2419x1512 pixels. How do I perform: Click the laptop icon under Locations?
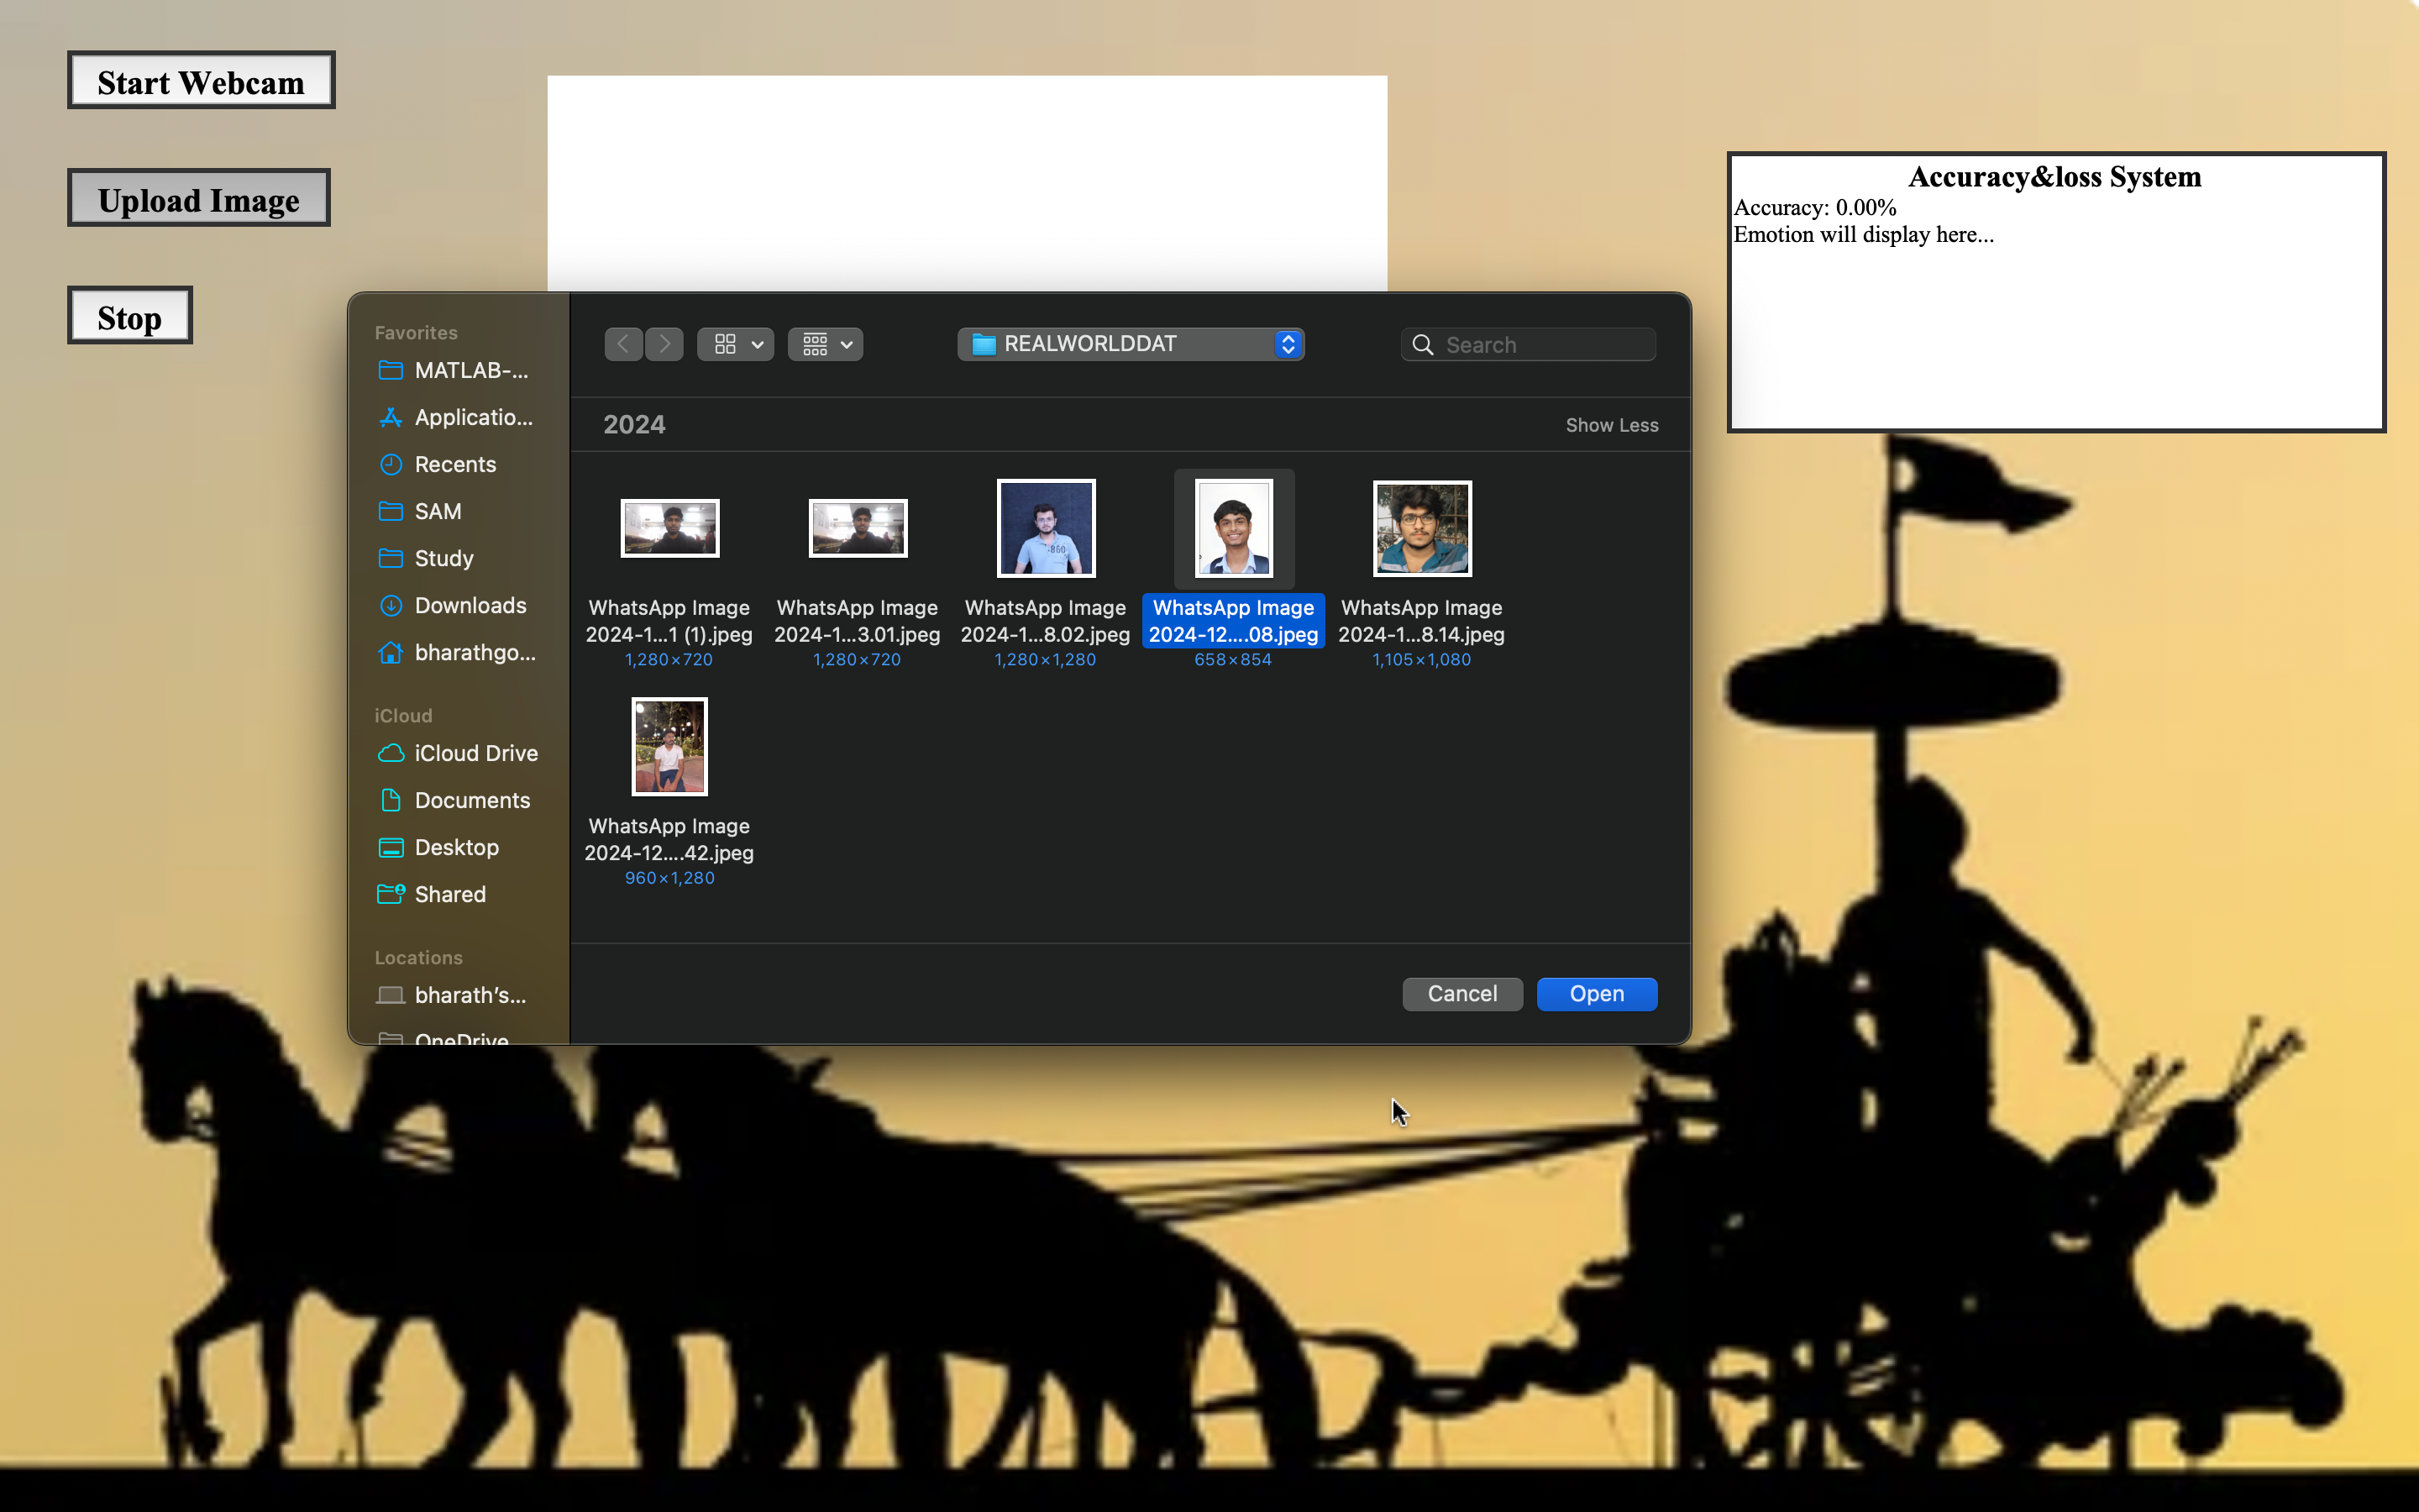pos(391,995)
